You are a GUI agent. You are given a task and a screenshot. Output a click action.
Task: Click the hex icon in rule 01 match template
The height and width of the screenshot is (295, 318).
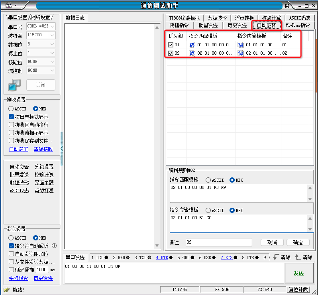pyautogui.click(x=192, y=45)
